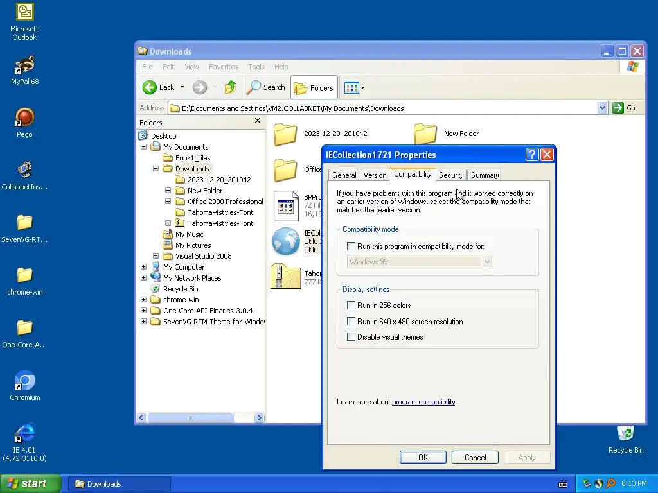Check Run in 640 x 480 screen resolution
The image size is (658, 493).
click(x=351, y=321)
